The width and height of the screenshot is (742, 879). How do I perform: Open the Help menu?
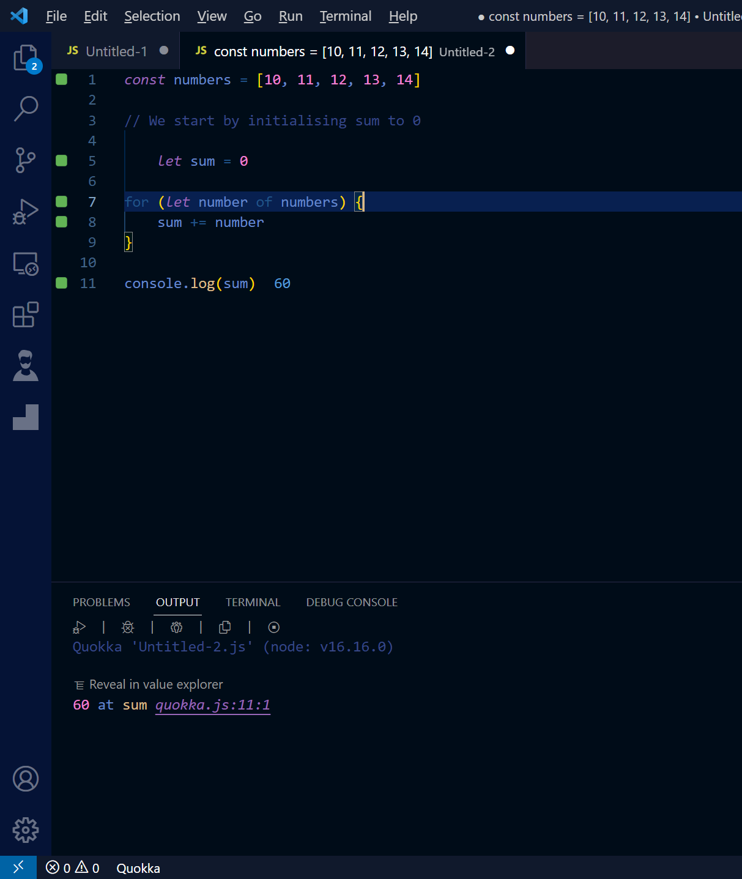[x=403, y=16]
